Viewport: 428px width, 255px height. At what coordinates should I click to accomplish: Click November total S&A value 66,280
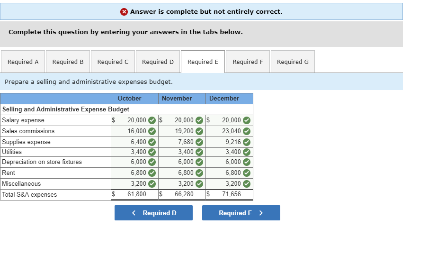coord(184,194)
